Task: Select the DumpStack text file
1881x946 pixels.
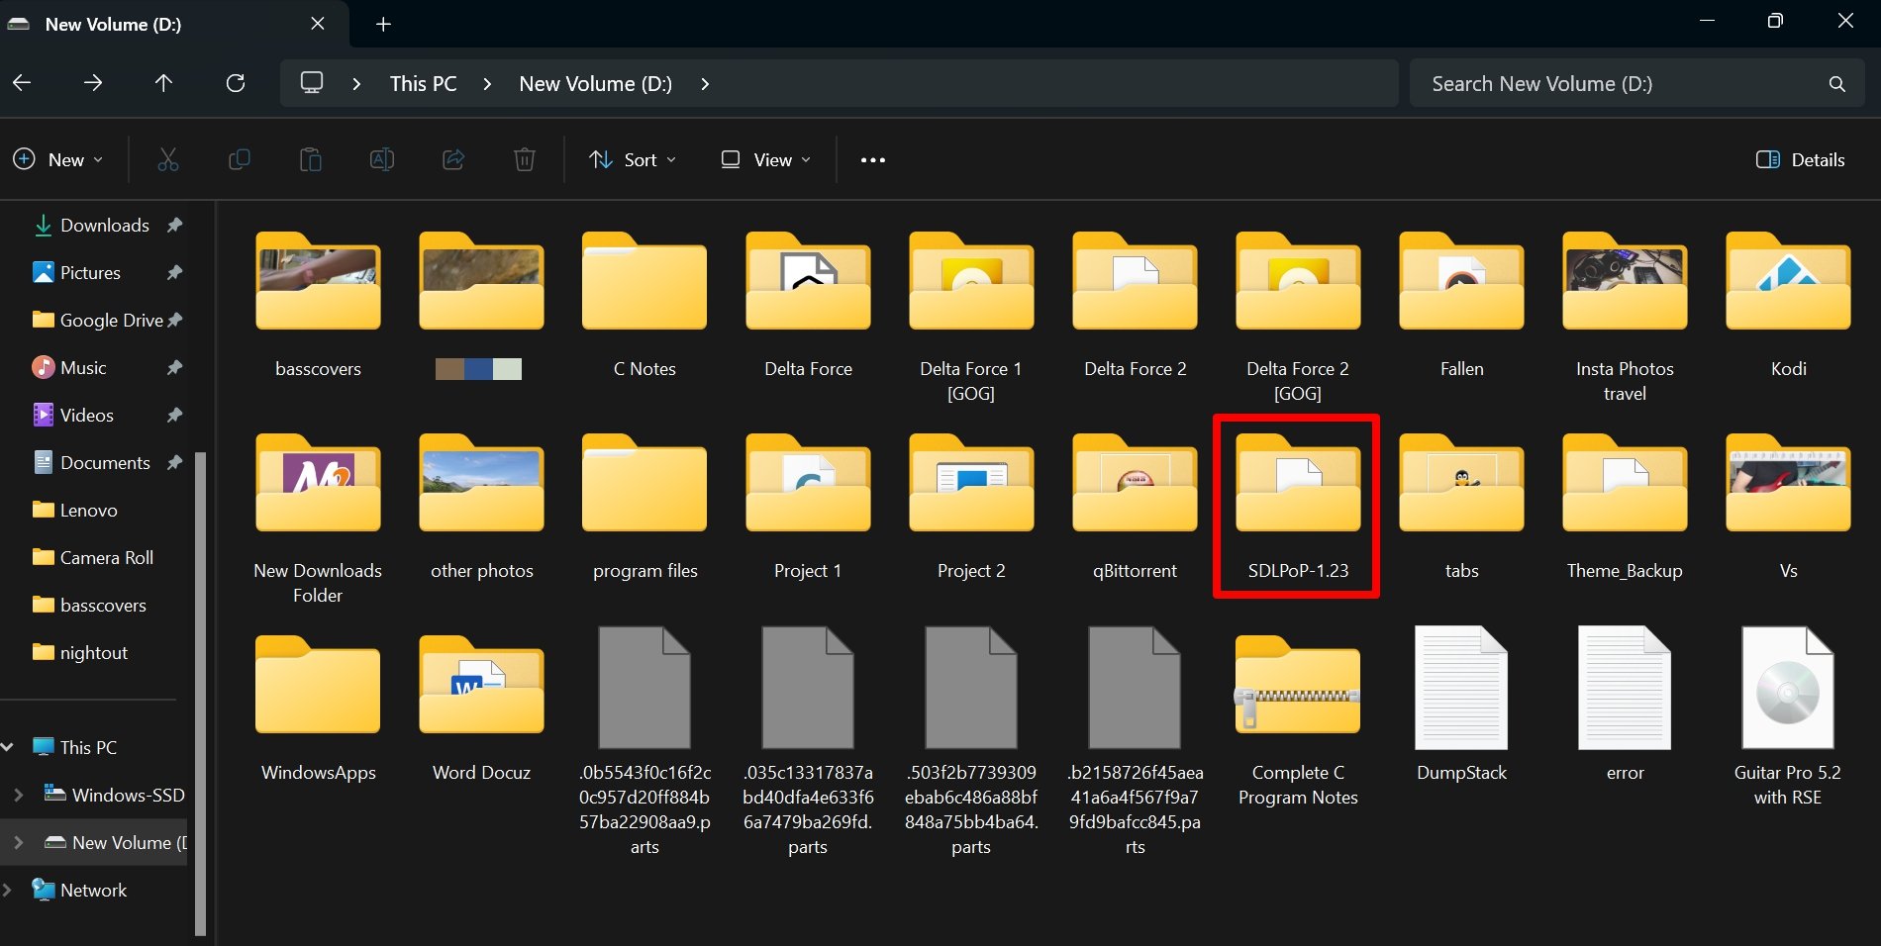Action: tap(1461, 705)
